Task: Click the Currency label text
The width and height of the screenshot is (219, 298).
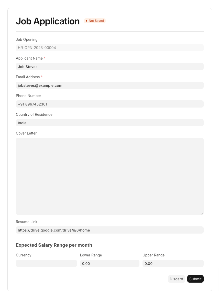Action: (24, 255)
